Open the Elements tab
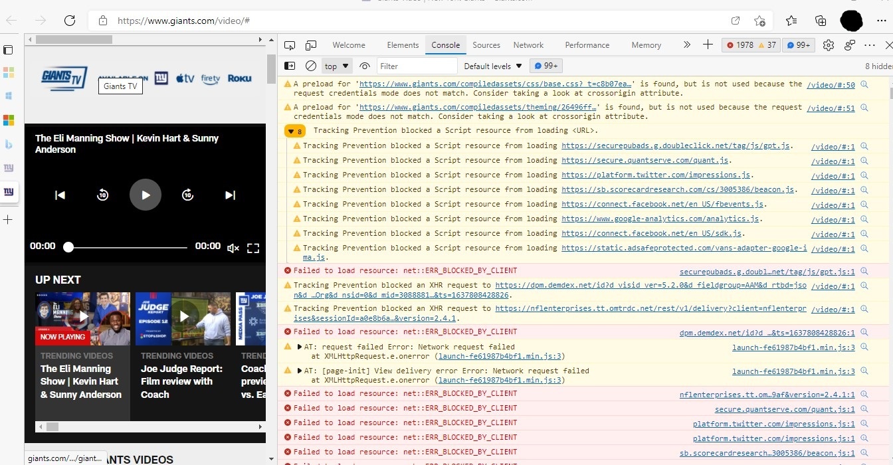This screenshot has height=465, width=893. (403, 45)
